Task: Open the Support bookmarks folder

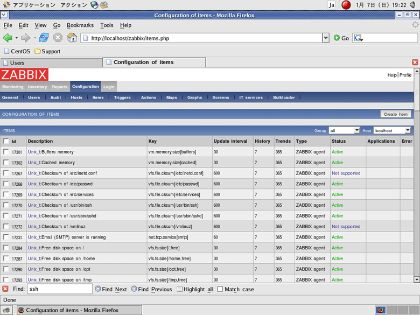Action: [x=47, y=52]
